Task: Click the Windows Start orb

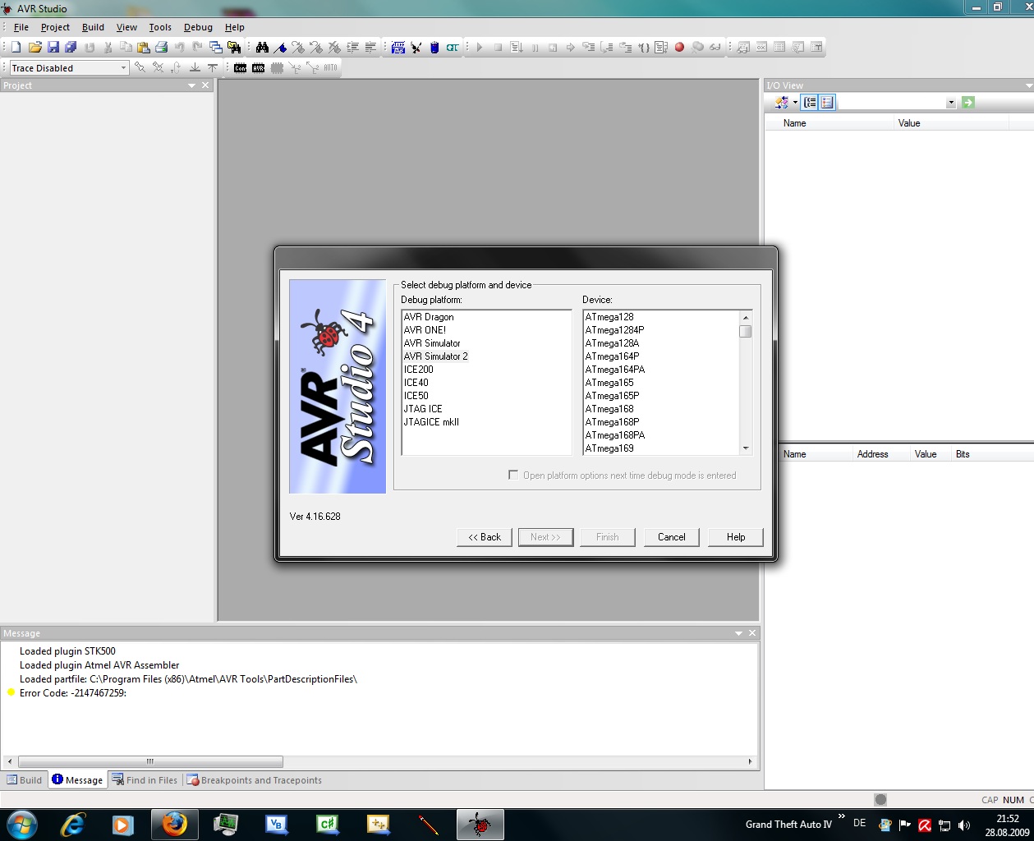Action: [22, 825]
